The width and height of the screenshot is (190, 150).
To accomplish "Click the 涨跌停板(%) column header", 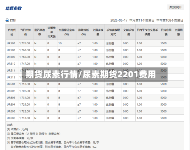I will (x=84, y=32).
